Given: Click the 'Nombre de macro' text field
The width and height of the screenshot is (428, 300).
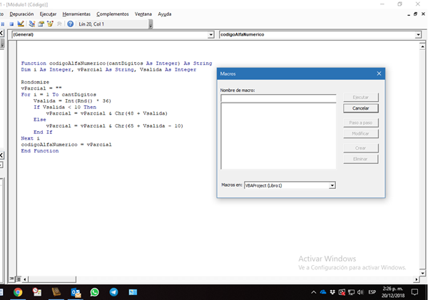Looking at the screenshot, I should tap(277, 98).
